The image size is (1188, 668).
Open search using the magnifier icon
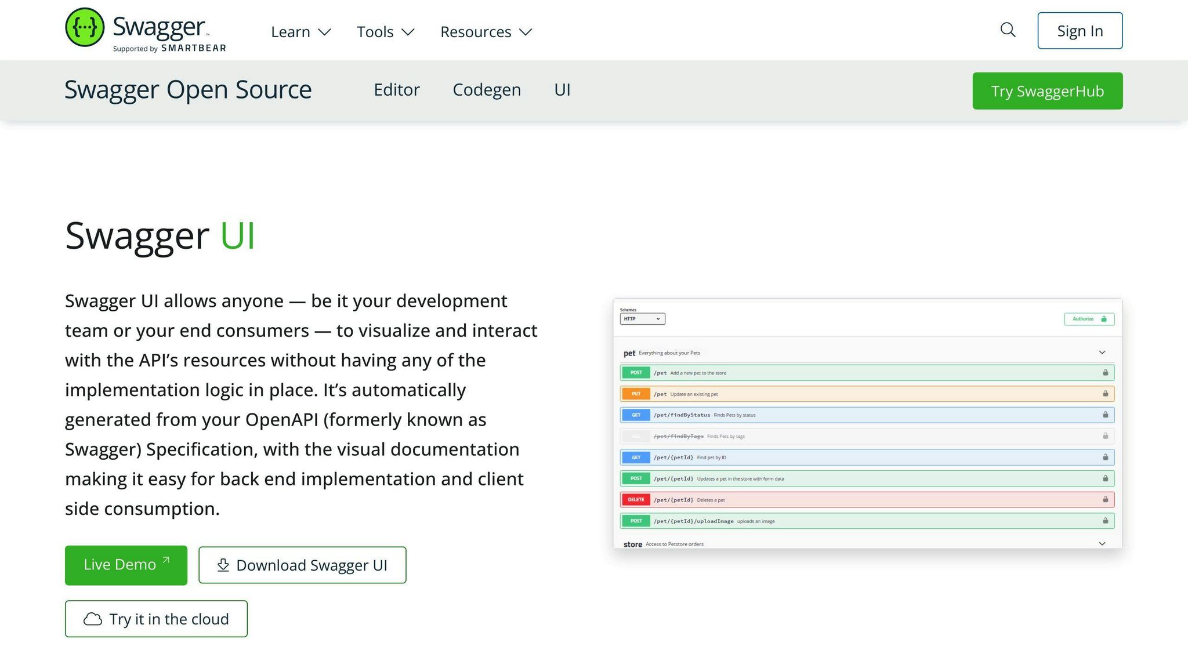tap(1008, 30)
